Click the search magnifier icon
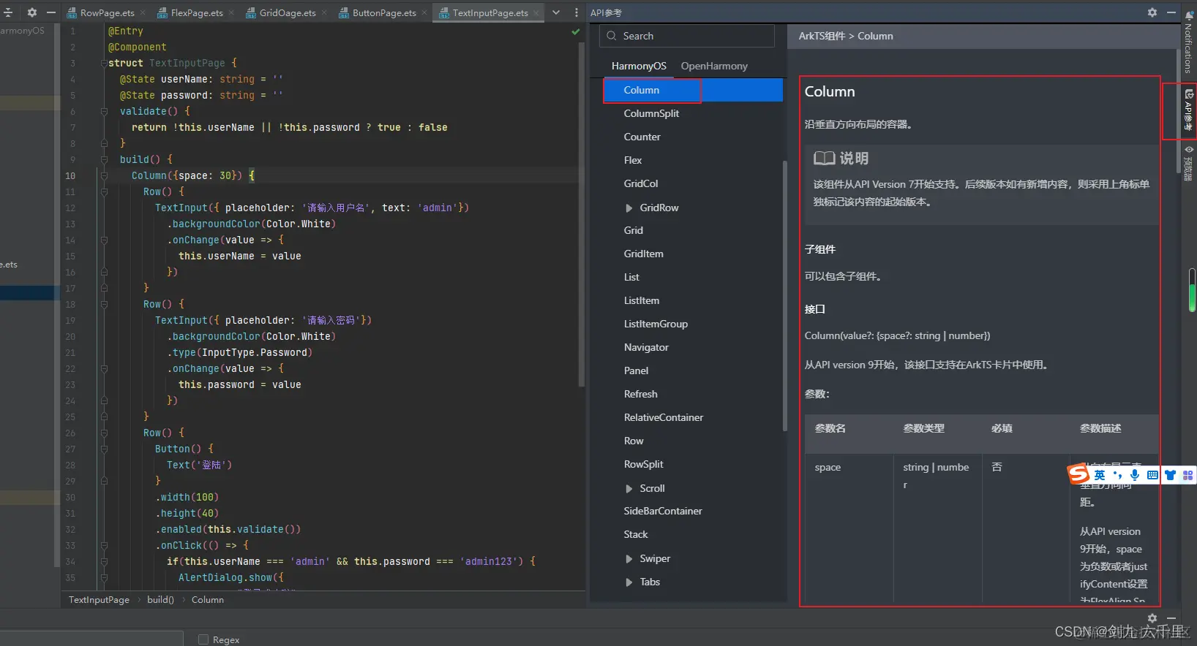1197x646 pixels. [612, 36]
